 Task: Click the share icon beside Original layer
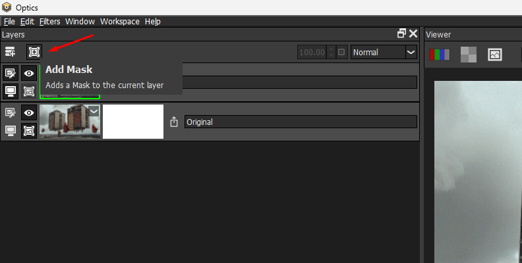pos(174,122)
